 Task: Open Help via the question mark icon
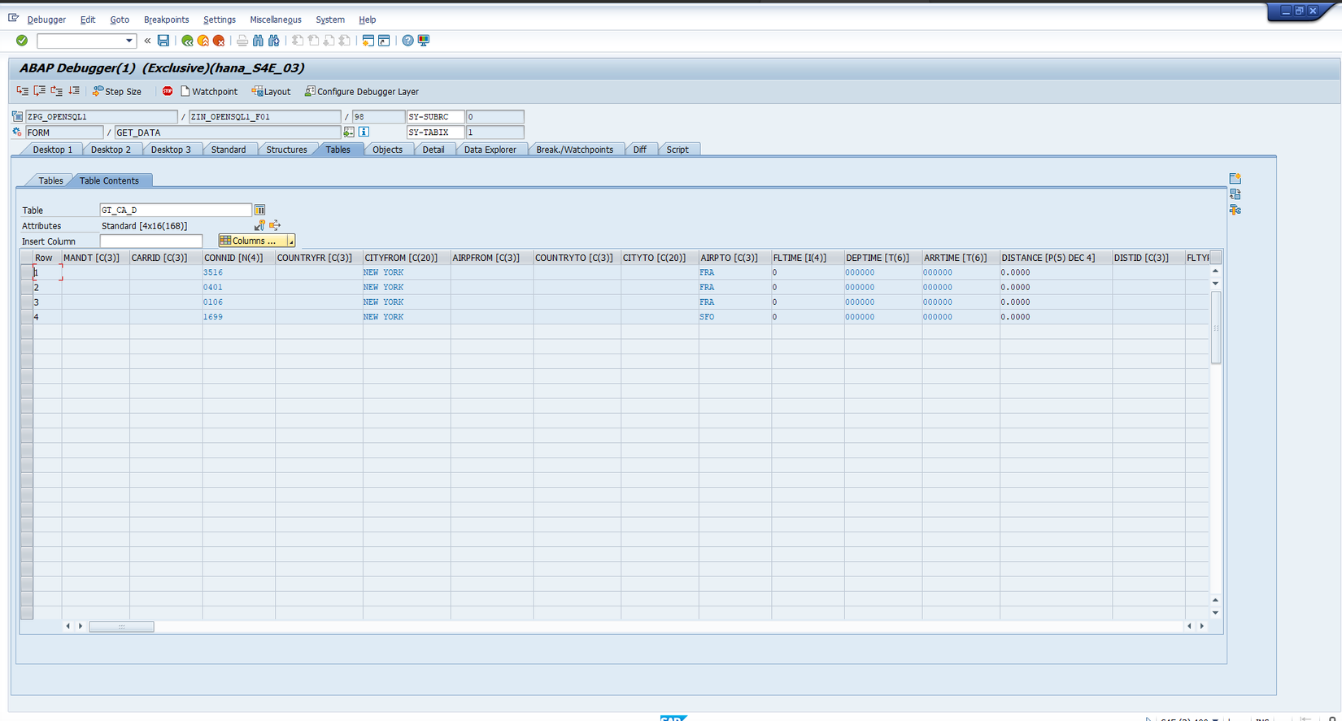click(407, 41)
